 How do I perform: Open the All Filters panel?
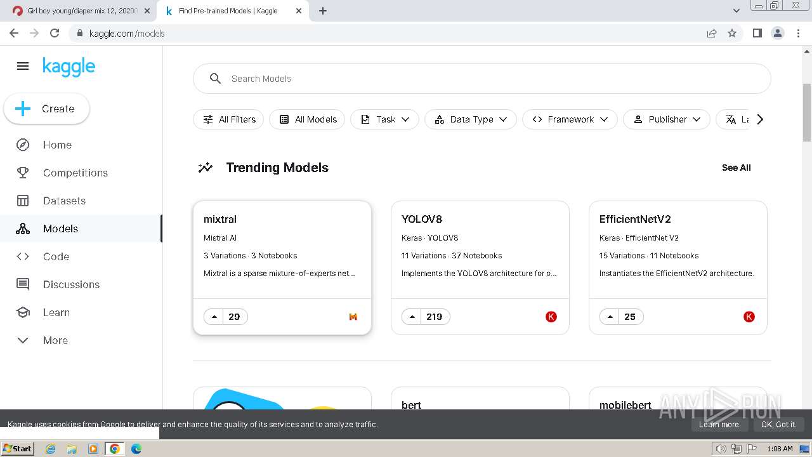[x=228, y=119]
